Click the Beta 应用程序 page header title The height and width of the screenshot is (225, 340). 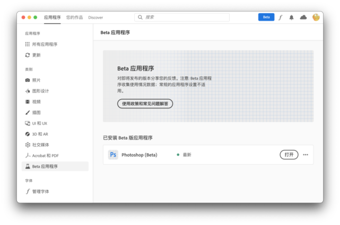pos(115,32)
